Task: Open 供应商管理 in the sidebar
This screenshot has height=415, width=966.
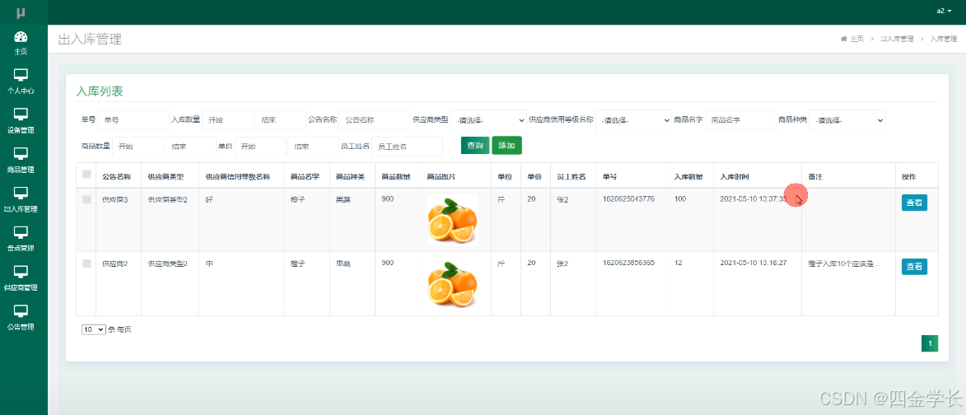Action: pyautogui.click(x=21, y=279)
